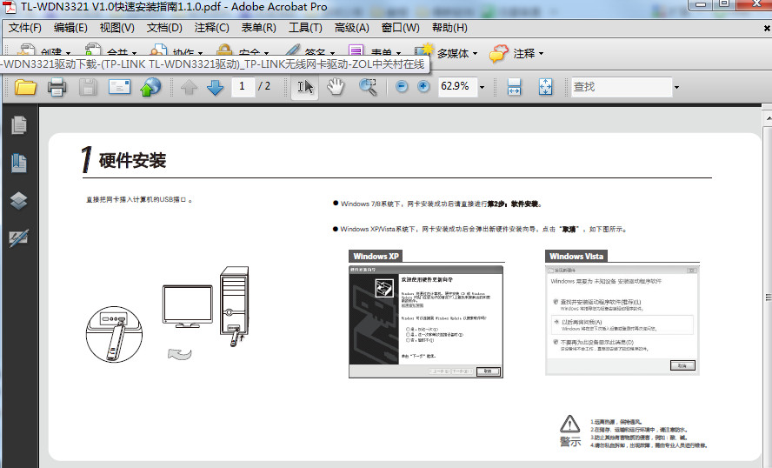
Task: Zoom in with the plus button
Action: tap(423, 87)
